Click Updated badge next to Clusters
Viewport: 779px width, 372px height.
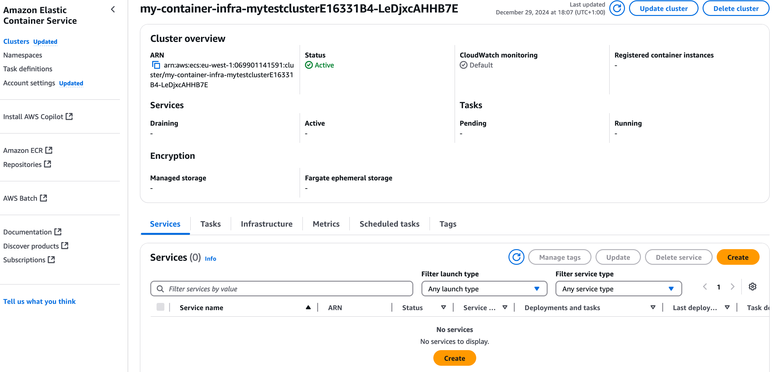(x=45, y=42)
